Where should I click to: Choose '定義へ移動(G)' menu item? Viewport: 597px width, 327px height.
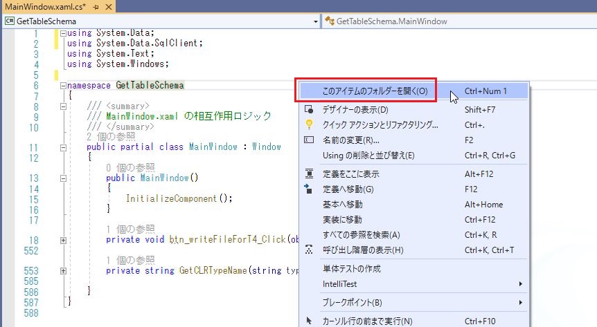click(x=414, y=189)
